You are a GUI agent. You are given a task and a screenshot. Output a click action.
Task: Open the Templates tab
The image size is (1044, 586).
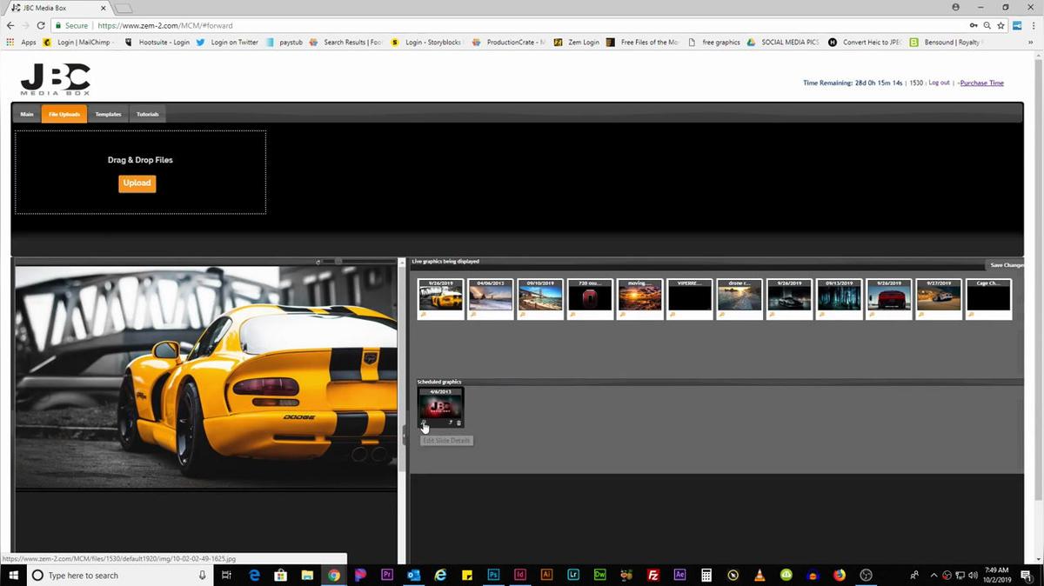108,114
